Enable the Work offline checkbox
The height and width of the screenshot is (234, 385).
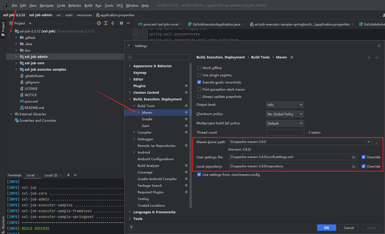pos(199,68)
